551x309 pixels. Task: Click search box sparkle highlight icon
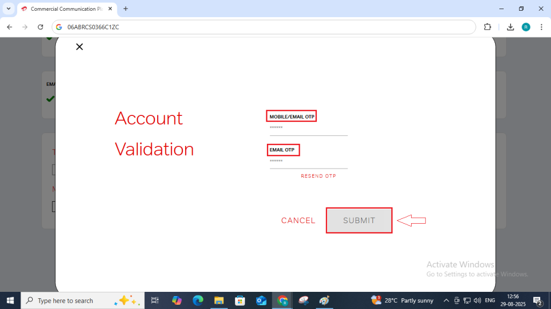127,300
